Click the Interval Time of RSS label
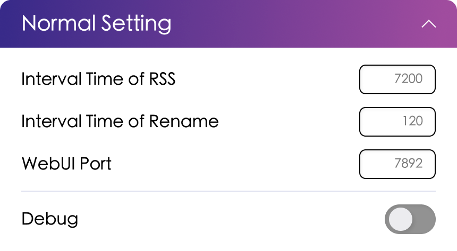The width and height of the screenshot is (457, 251). tap(98, 79)
